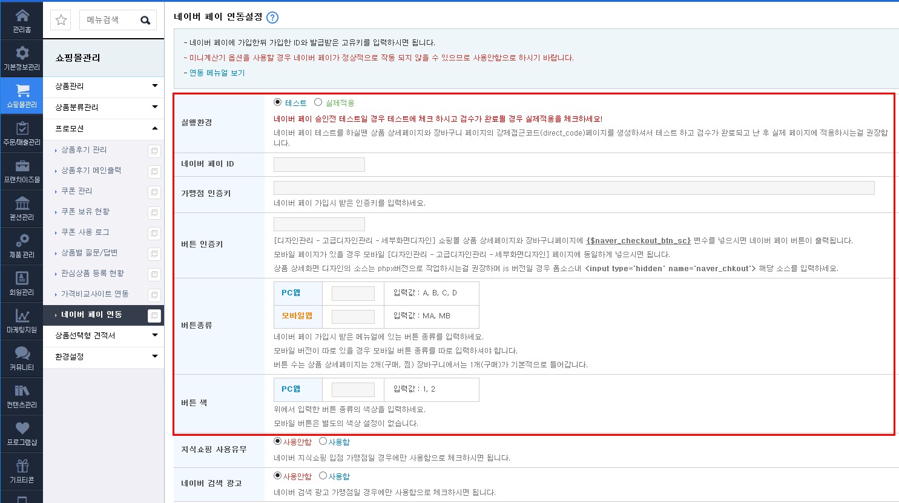Image resolution: width=899 pixels, height=503 pixels.
Task: Open 프로그램샵 heart icon
Action: point(22,429)
